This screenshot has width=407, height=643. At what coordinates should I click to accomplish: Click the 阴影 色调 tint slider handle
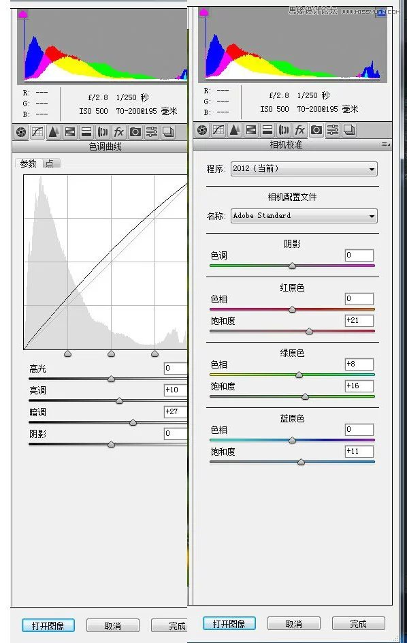pos(292,266)
